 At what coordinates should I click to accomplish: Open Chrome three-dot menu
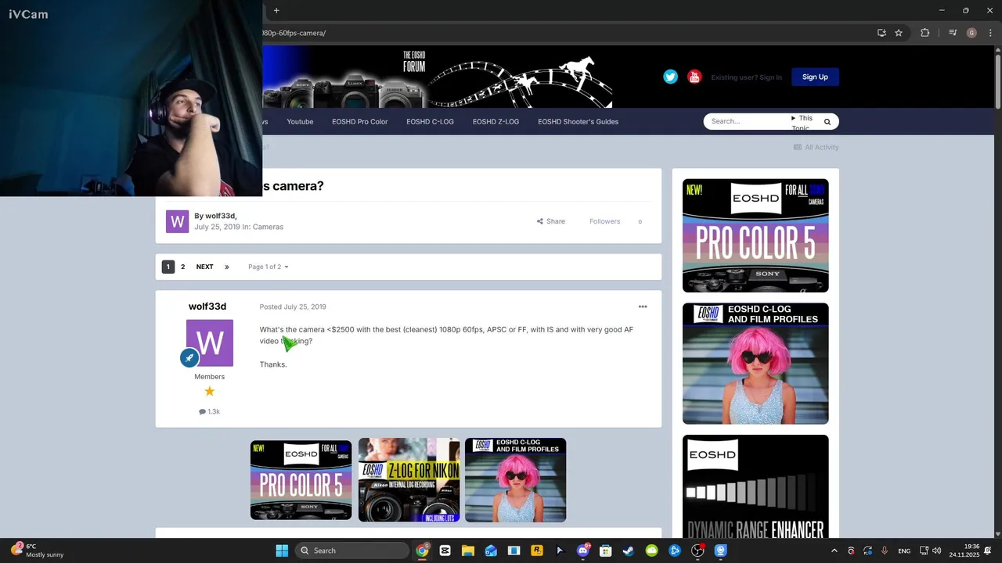tap(990, 33)
